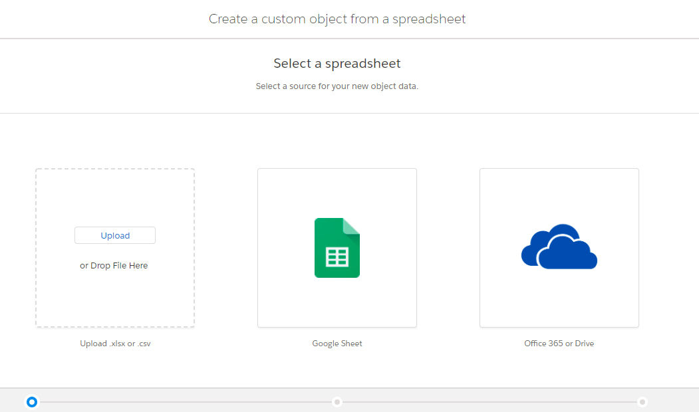Click 'Create a custom object from a spreadsheet' title
Viewport: 699px width, 412px height.
click(337, 19)
